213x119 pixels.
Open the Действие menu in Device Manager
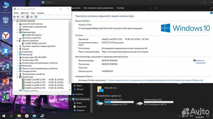click(x=25, y=13)
